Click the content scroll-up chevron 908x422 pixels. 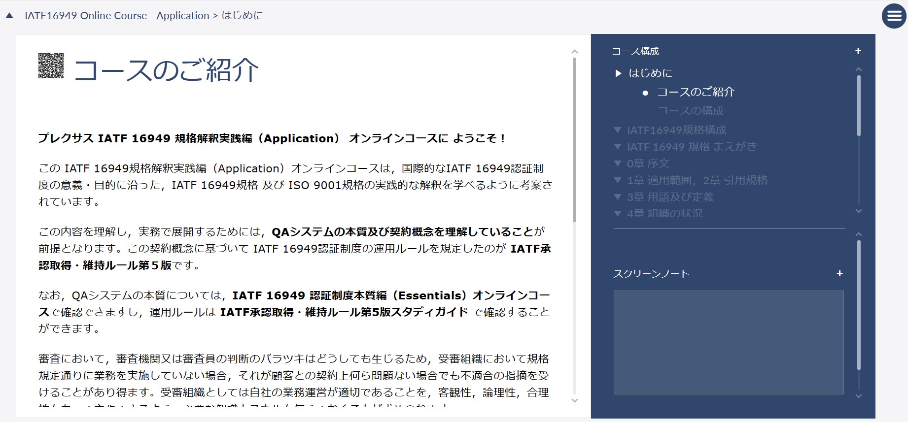coord(574,52)
